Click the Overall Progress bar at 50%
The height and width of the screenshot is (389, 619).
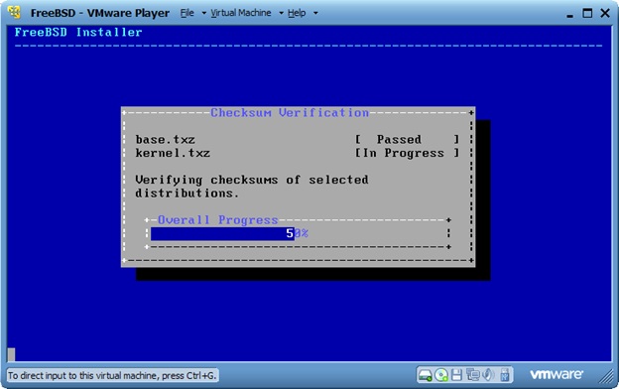[299, 233]
